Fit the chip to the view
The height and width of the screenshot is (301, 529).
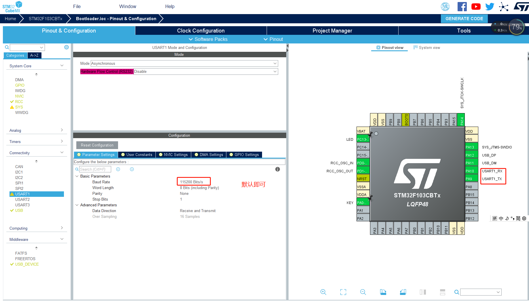(x=343, y=292)
